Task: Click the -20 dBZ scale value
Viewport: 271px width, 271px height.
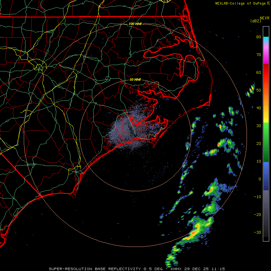Action: (x=257, y=215)
